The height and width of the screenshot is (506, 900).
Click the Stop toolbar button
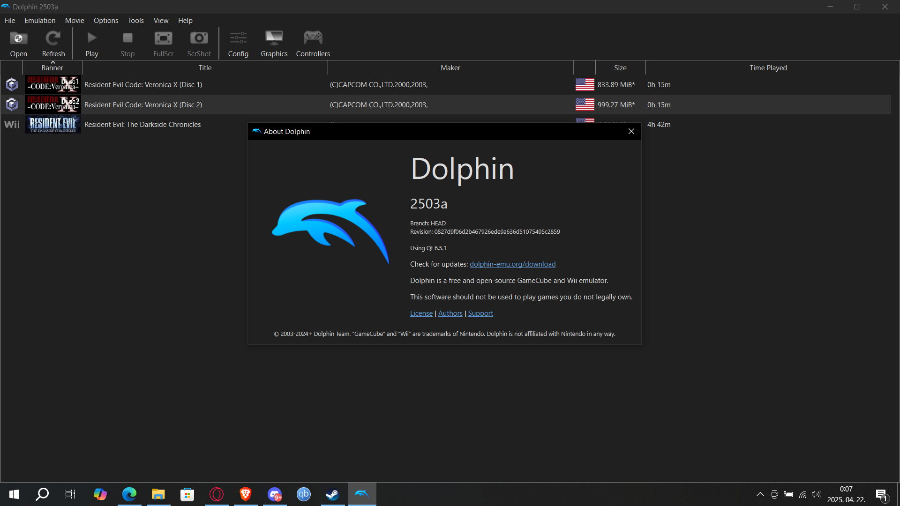(127, 44)
